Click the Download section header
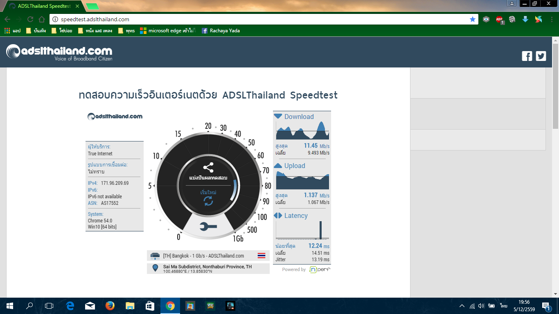Viewport: 559px width, 314px height. pos(294,117)
